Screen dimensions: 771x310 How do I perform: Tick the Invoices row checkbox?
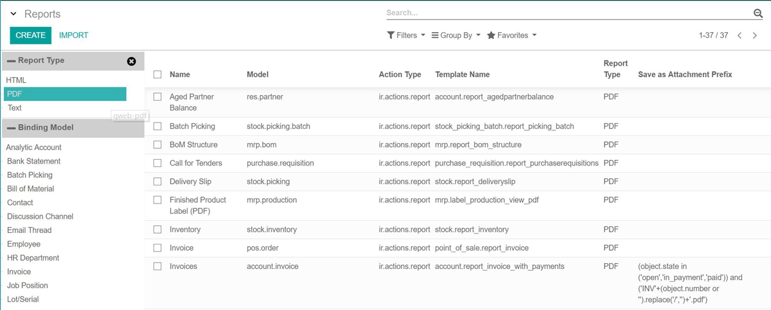[157, 266]
